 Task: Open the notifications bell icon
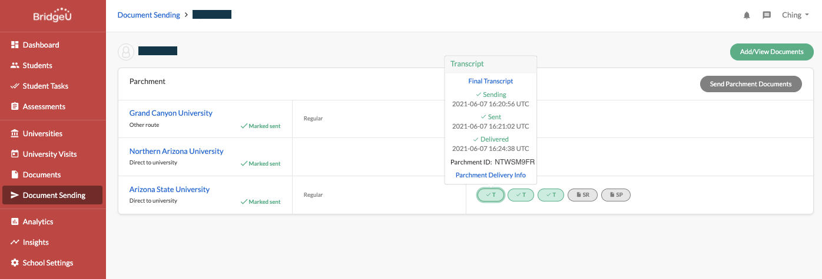pyautogui.click(x=747, y=15)
